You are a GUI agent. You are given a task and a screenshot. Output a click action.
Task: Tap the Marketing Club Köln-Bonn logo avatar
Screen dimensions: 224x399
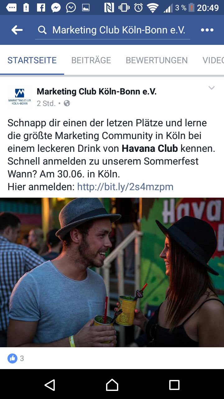click(x=20, y=97)
